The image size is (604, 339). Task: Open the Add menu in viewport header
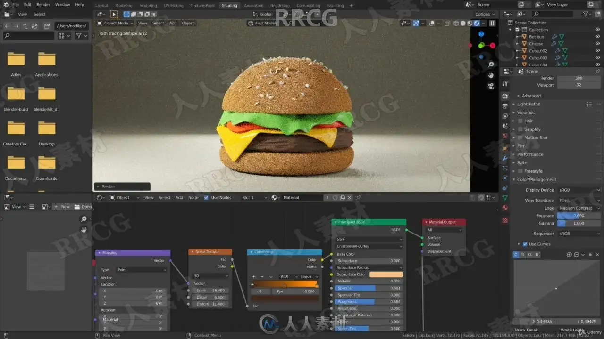pos(173,23)
